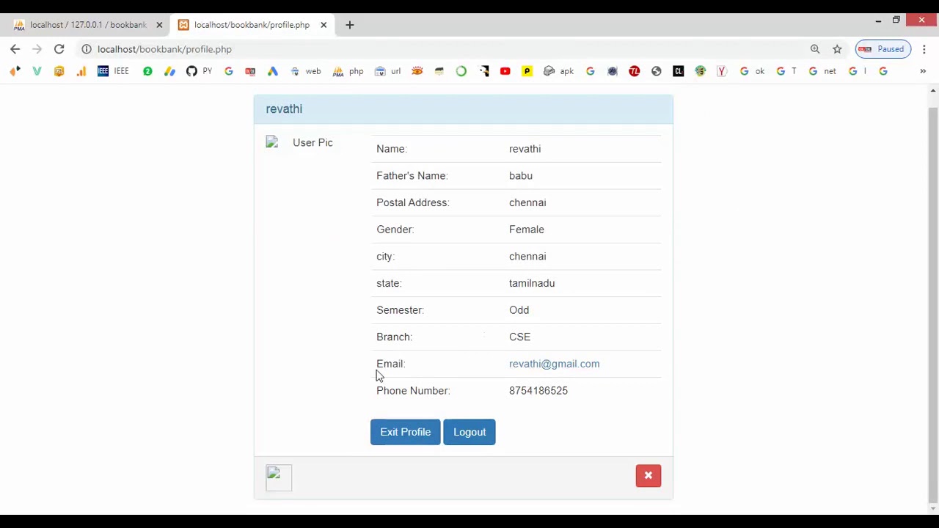Image resolution: width=939 pixels, height=528 pixels.
Task: Open the red 'Y' bookmark
Action: (x=723, y=71)
